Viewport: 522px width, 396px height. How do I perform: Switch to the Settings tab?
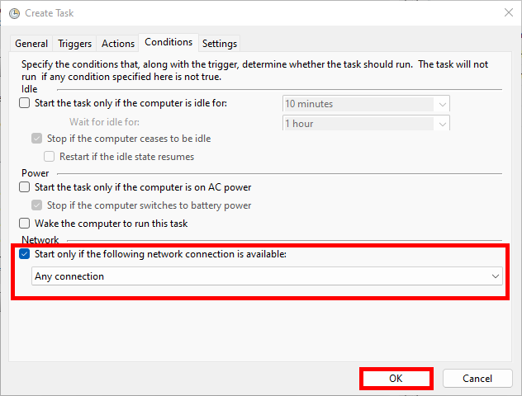tap(219, 44)
